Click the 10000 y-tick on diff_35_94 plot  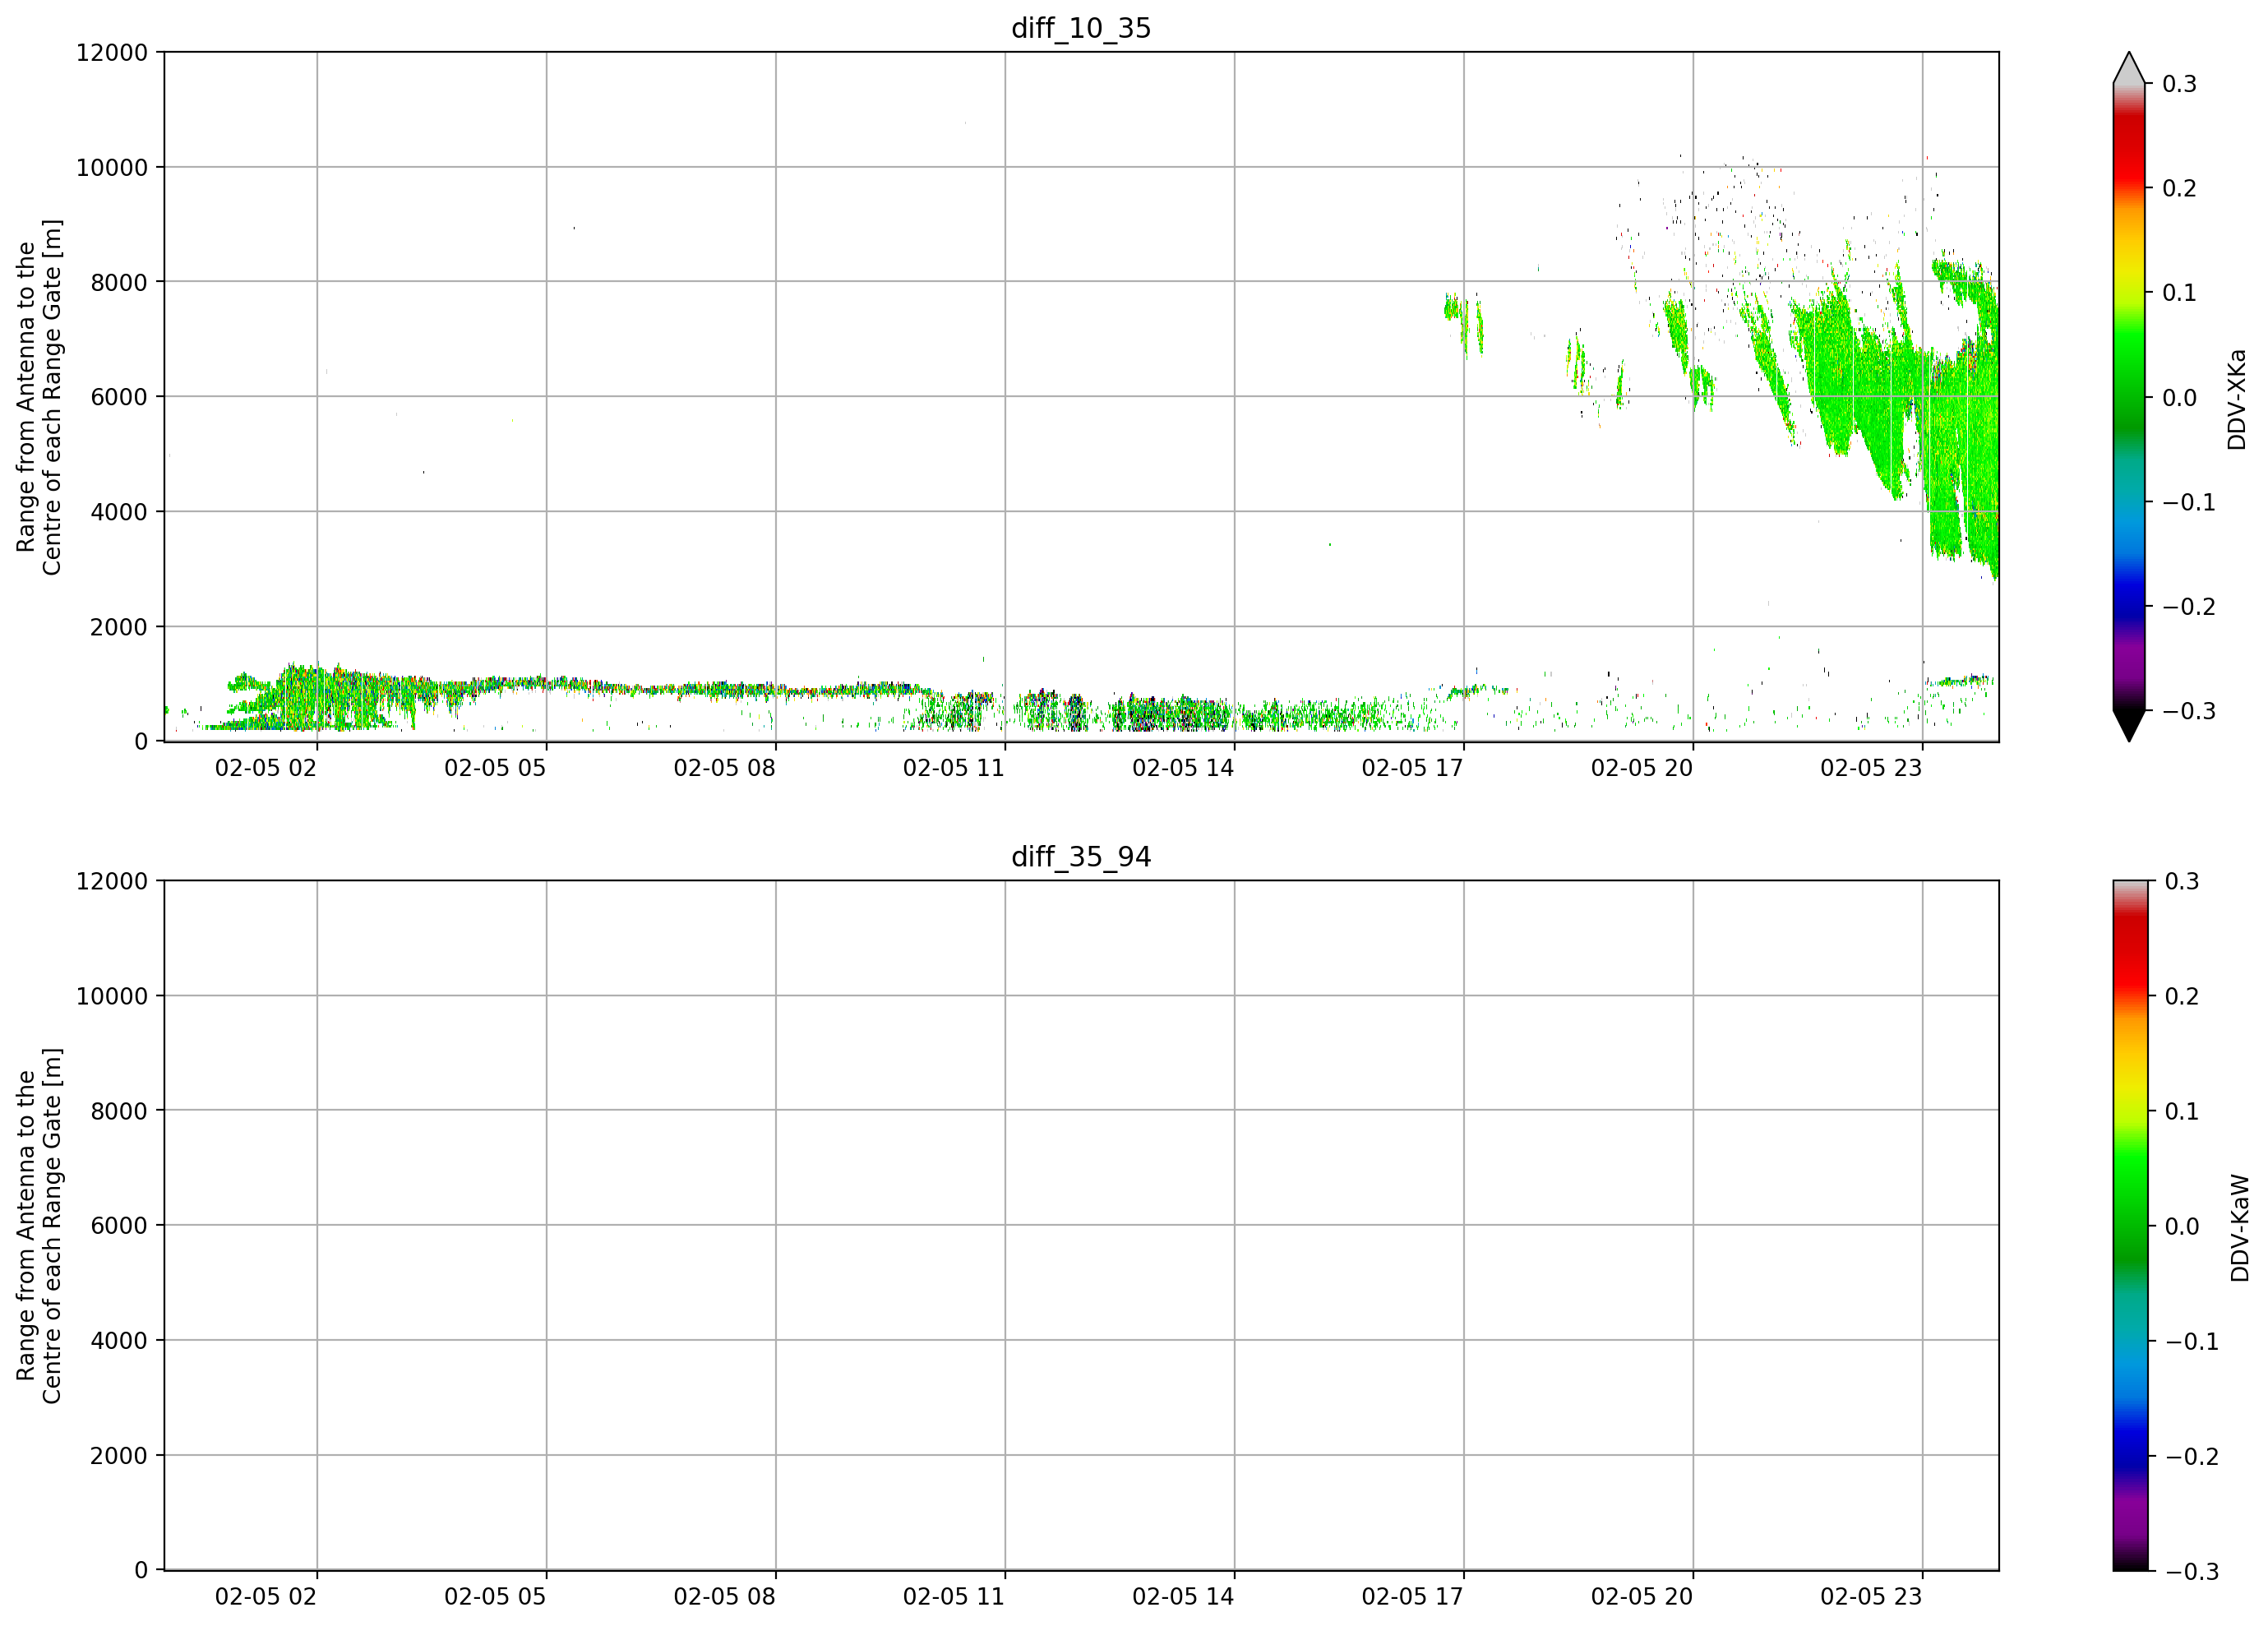click(x=112, y=996)
